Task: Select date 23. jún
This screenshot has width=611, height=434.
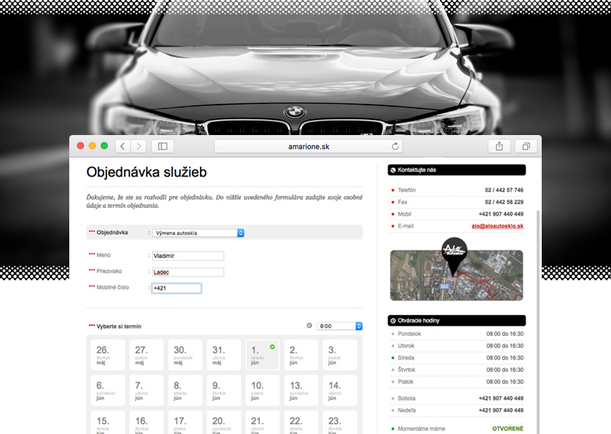Action: 340,422
